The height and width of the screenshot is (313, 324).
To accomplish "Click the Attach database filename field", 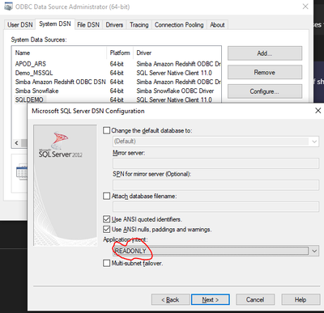I will (215, 207).
